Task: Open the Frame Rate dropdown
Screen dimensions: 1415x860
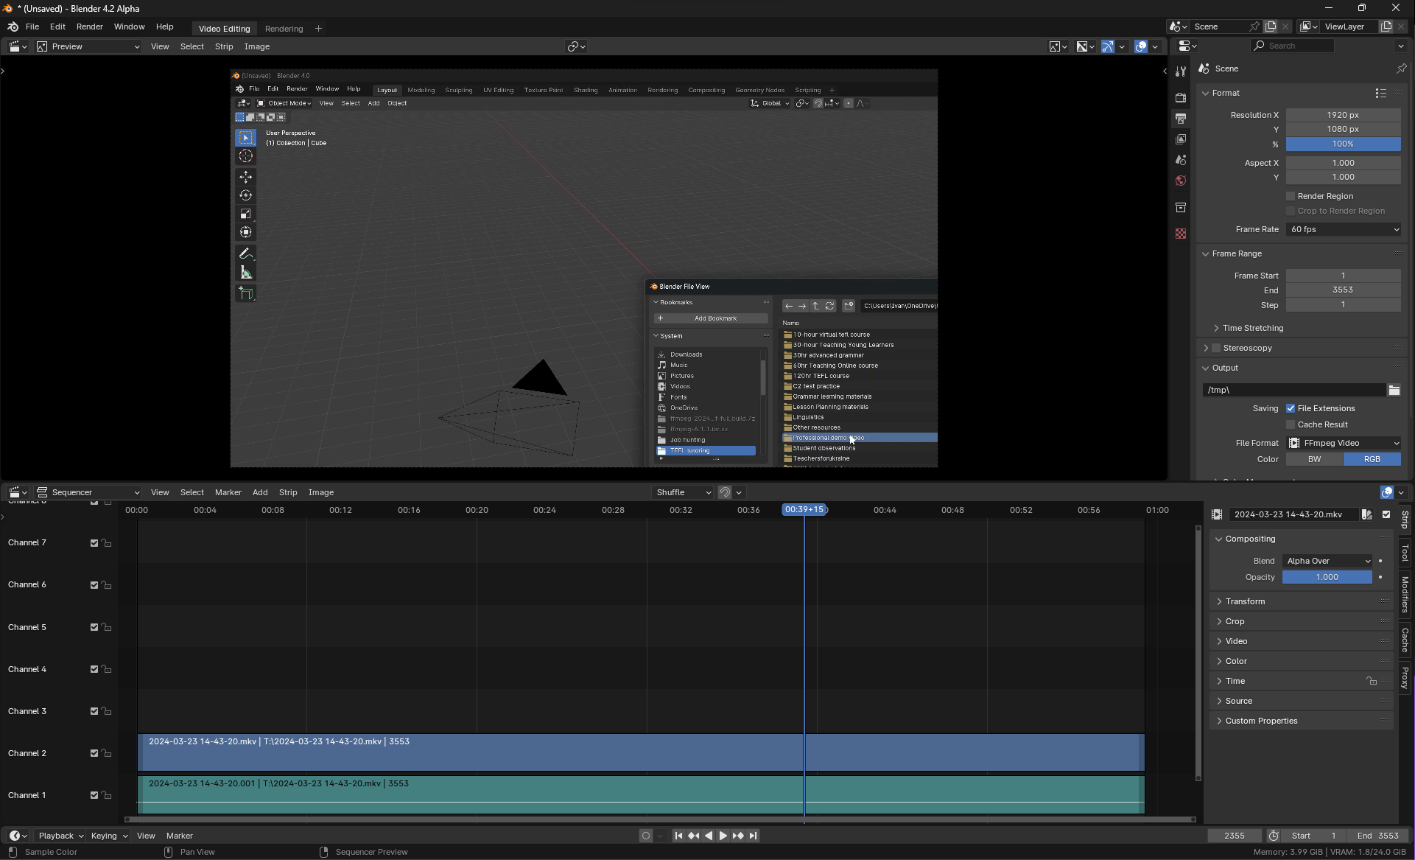Action: pos(1344,229)
